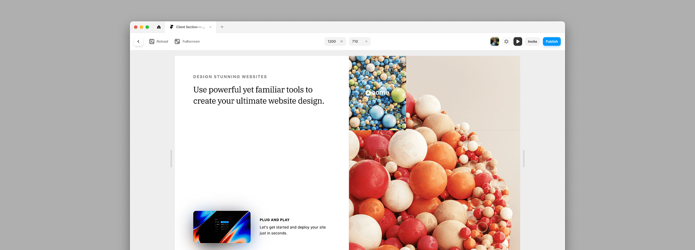This screenshot has height=250, width=695.
Task: Open the user avatar profile
Action: [x=495, y=42]
